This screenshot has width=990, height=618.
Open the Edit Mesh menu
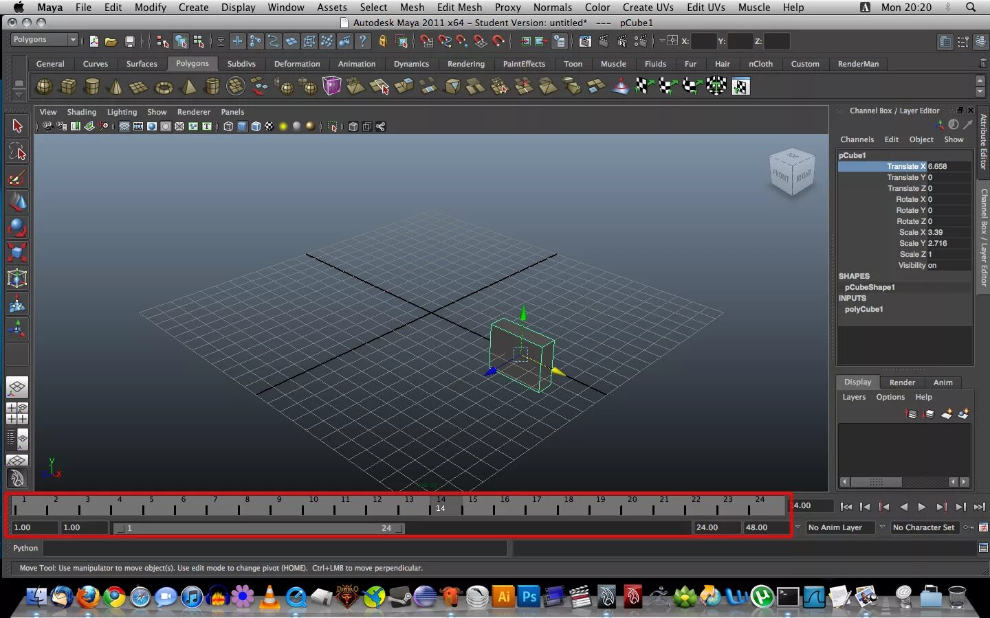tap(459, 7)
